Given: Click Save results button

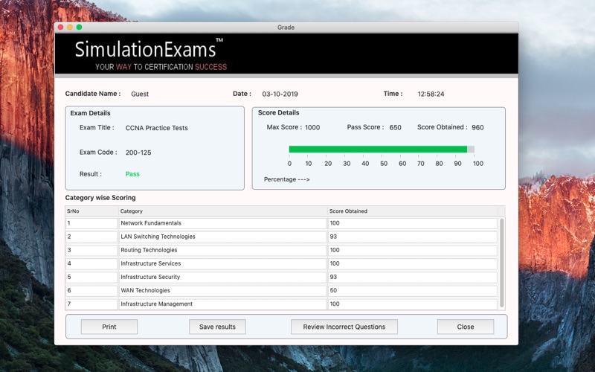Looking at the screenshot, I should tap(217, 327).
